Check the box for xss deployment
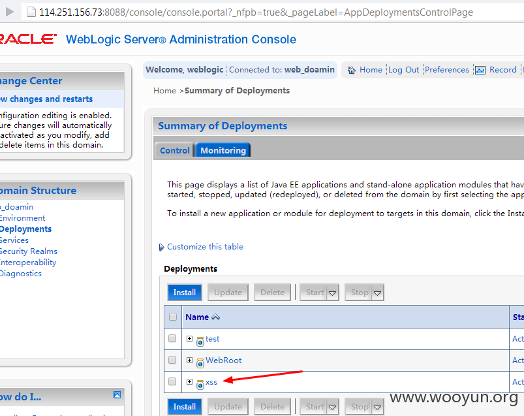This screenshot has width=524, height=416. point(172,381)
